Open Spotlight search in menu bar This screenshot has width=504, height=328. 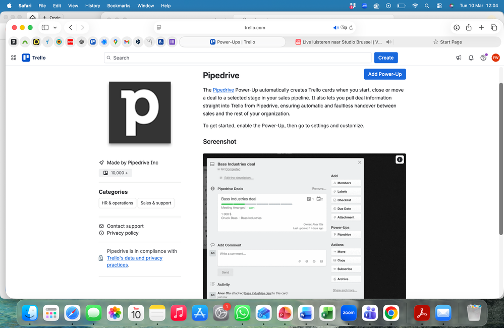(x=427, y=6)
